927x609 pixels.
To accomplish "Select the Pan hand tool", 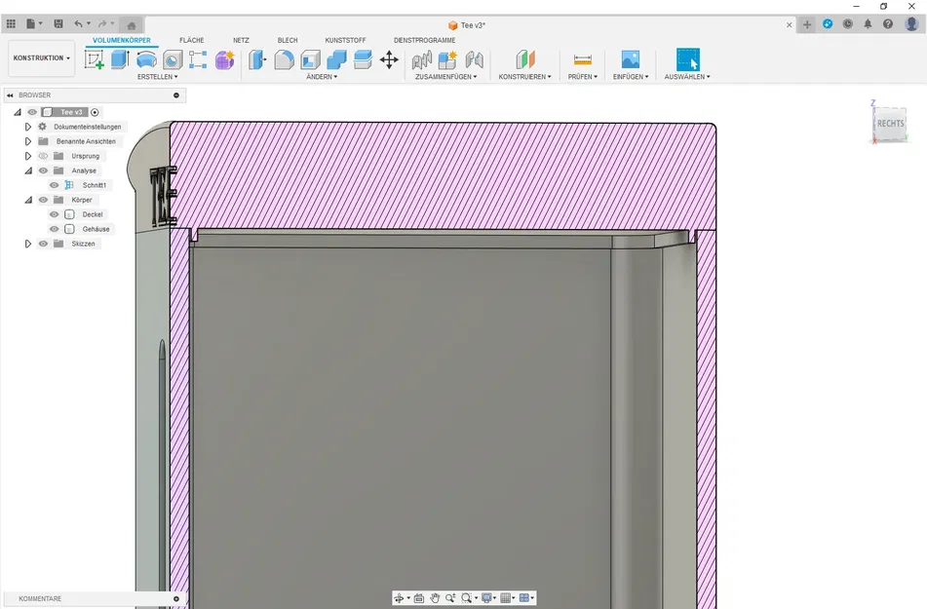I will (x=435, y=598).
